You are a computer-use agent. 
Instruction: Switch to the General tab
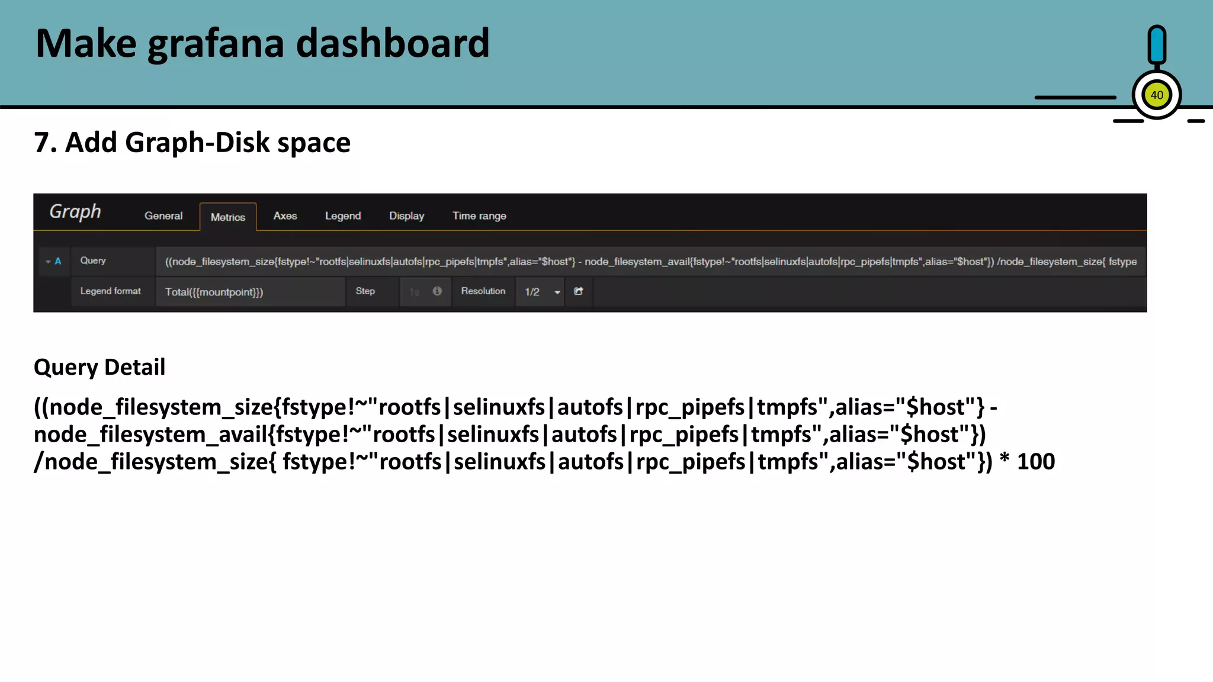click(163, 216)
